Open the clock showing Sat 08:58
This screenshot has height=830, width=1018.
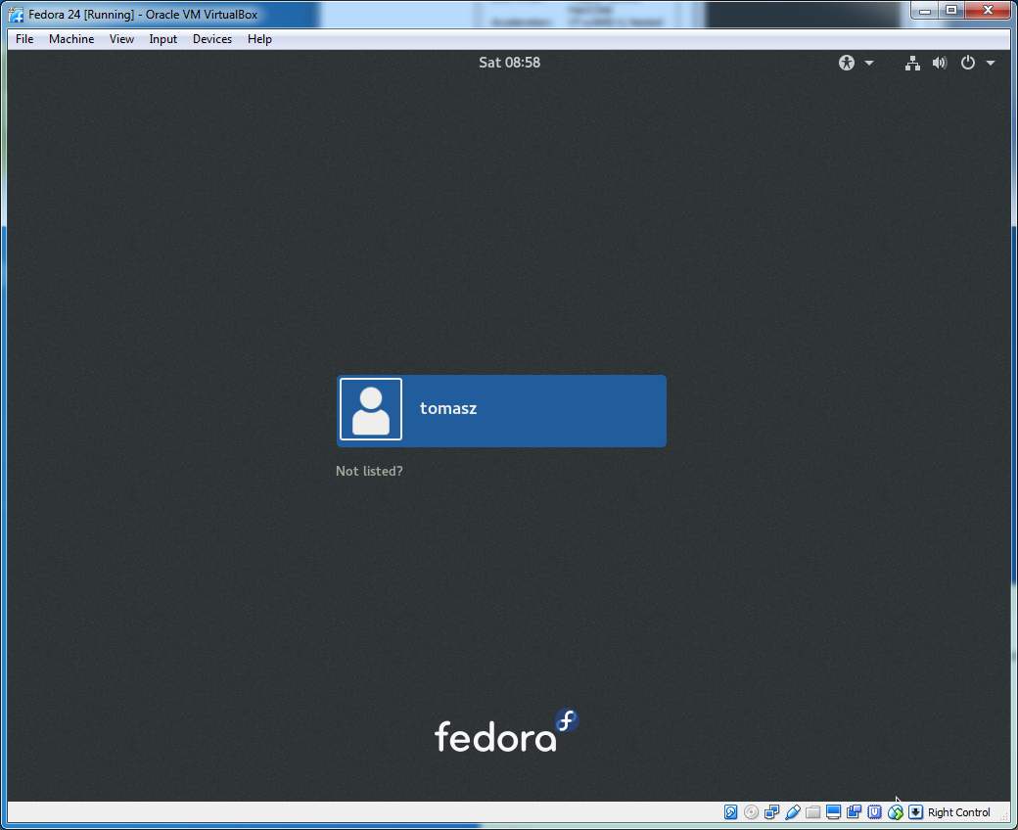click(510, 63)
